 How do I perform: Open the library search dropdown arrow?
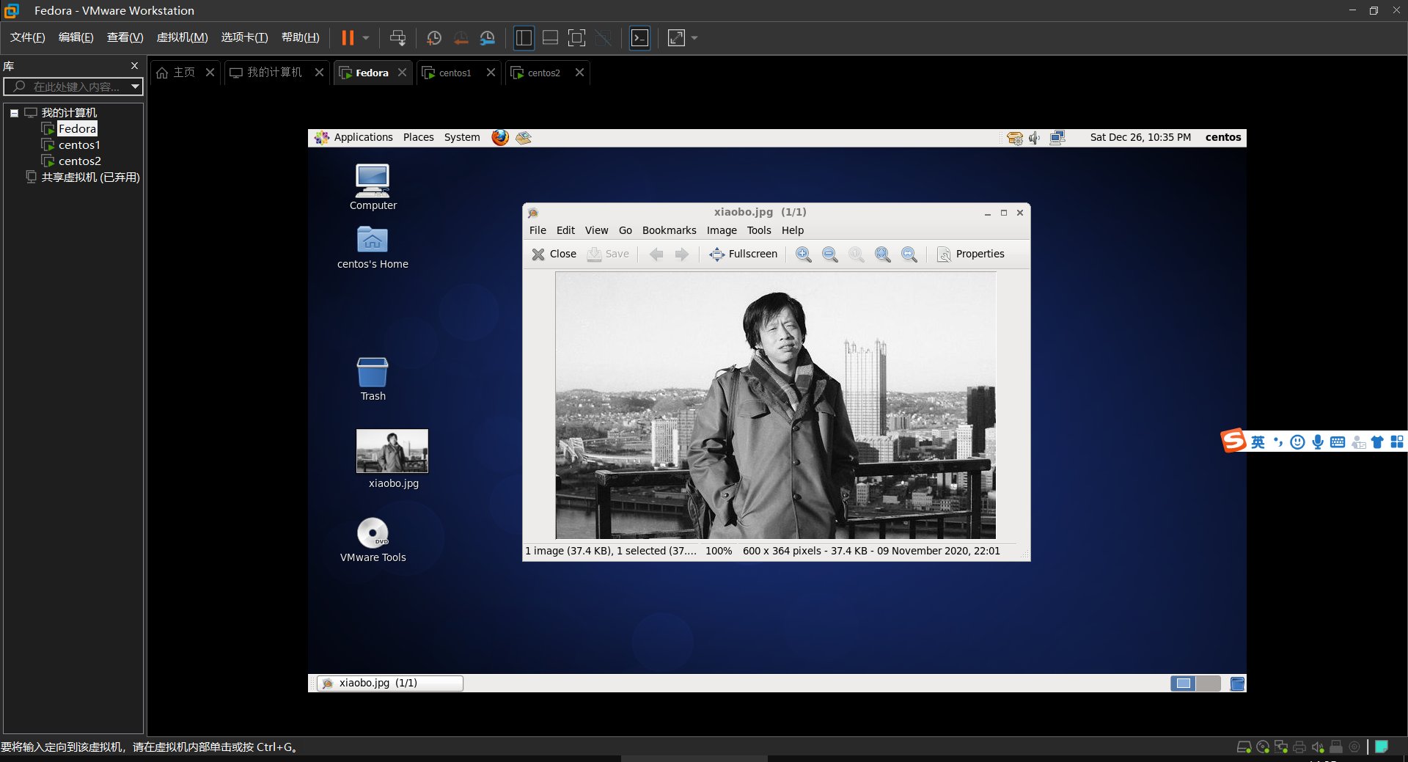(x=135, y=87)
